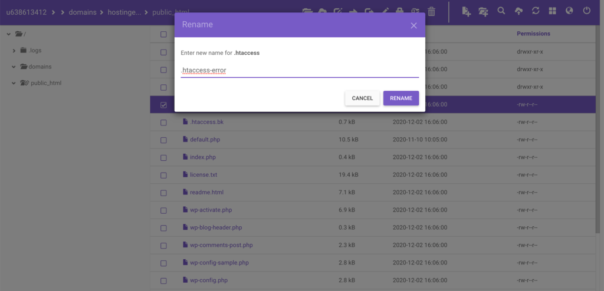This screenshot has height=291, width=604.
Task: Click the new file icon
Action: [x=467, y=11]
